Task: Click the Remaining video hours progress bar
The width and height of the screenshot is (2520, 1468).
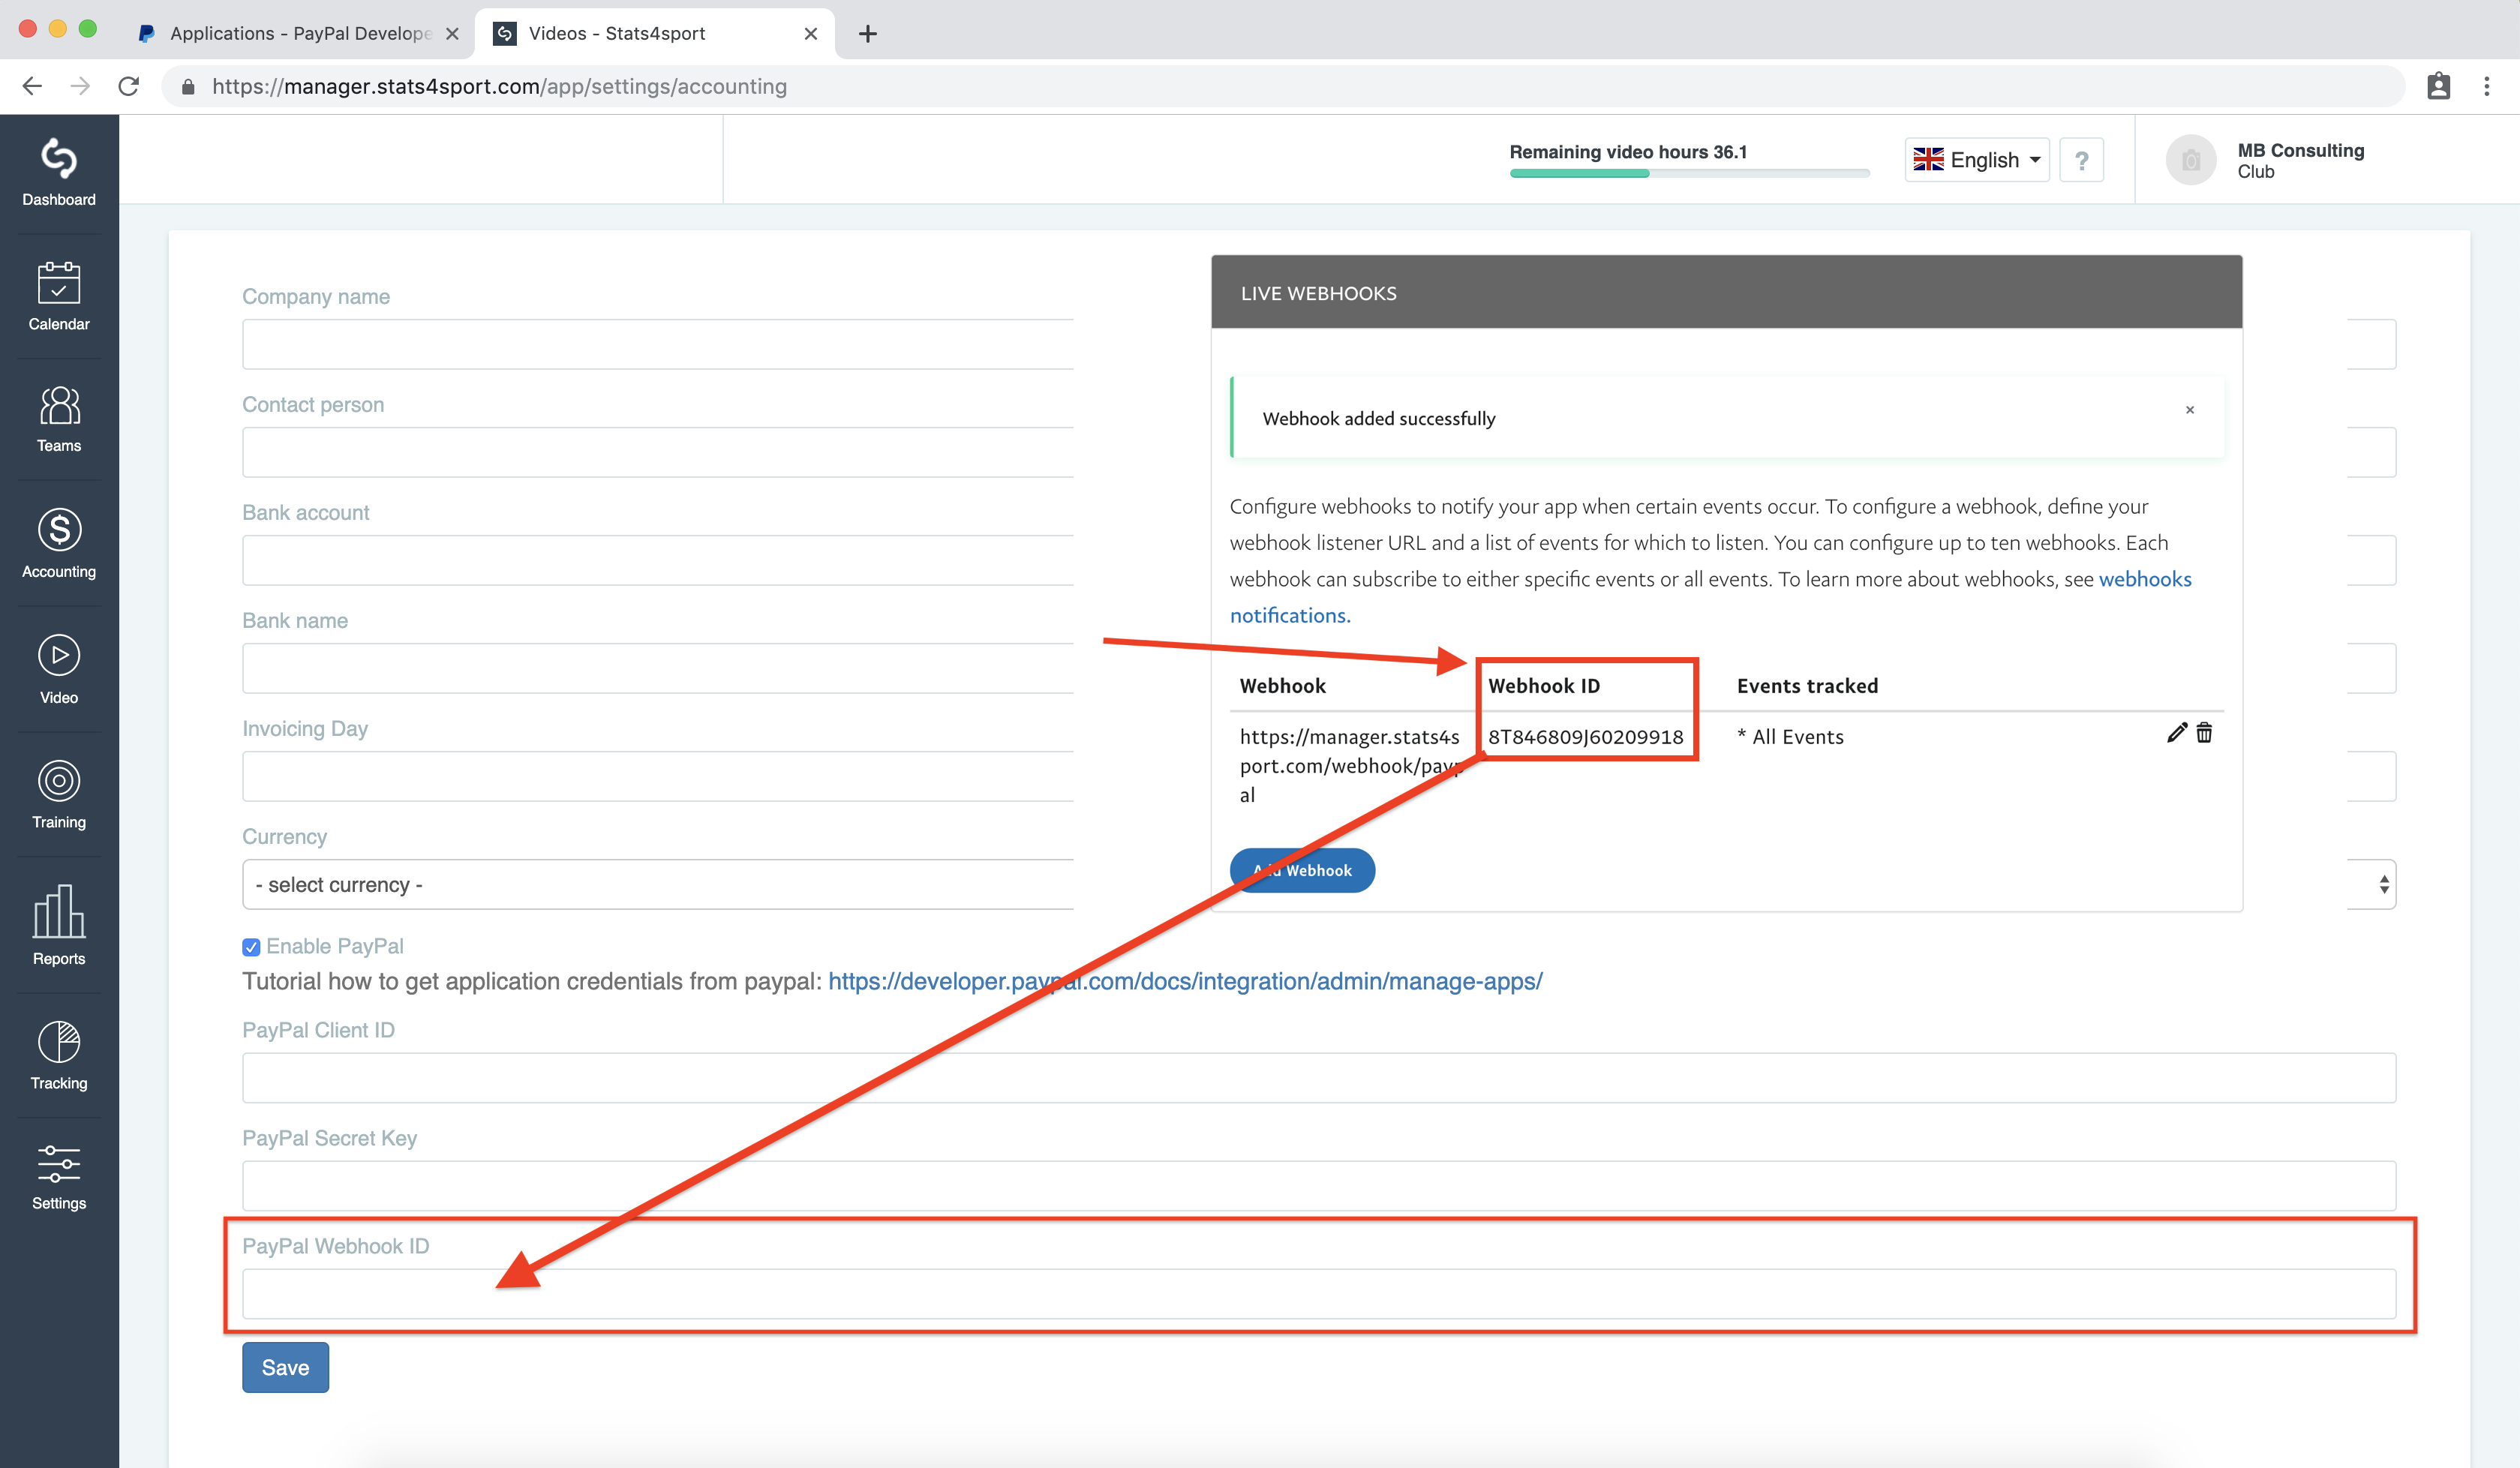Action: pos(1689,173)
